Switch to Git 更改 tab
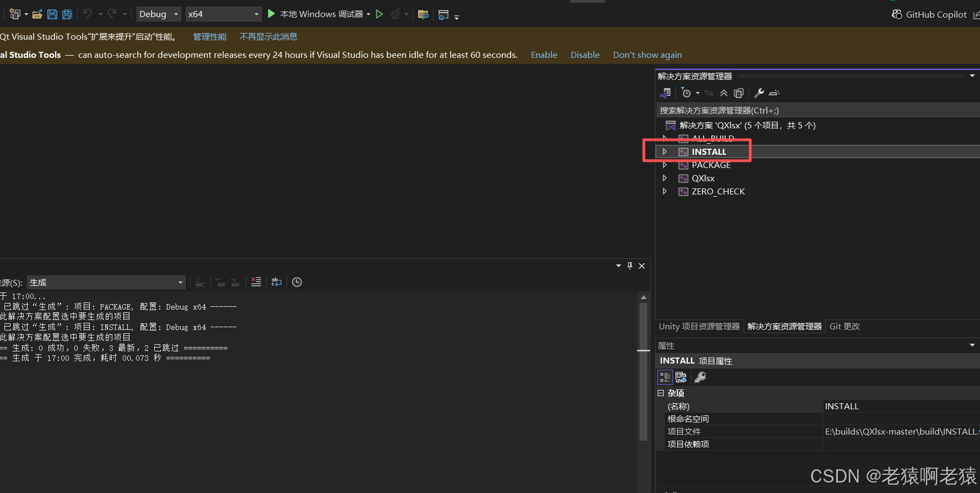Screen dimensions: 980x493 844,327
